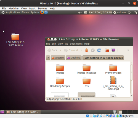138x118 pixels.
Task: Click the taskbar I Am Sitting In A Room button
Action: [23, 112]
